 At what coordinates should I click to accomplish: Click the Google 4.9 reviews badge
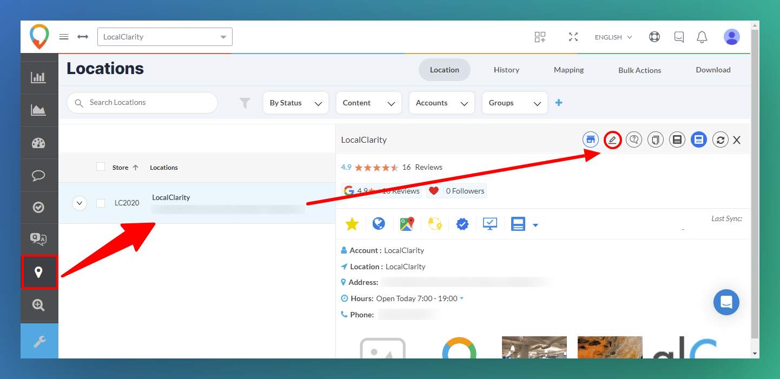click(382, 191)
